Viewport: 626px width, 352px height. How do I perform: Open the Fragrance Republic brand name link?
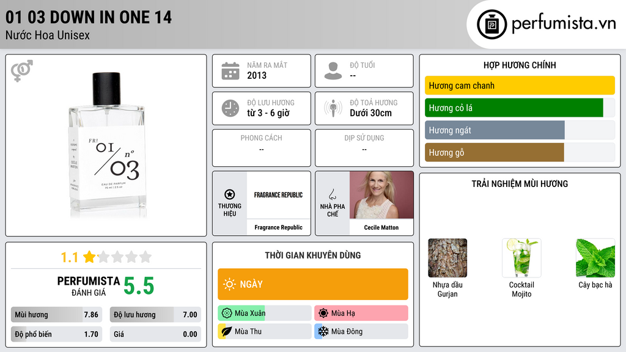278,227
